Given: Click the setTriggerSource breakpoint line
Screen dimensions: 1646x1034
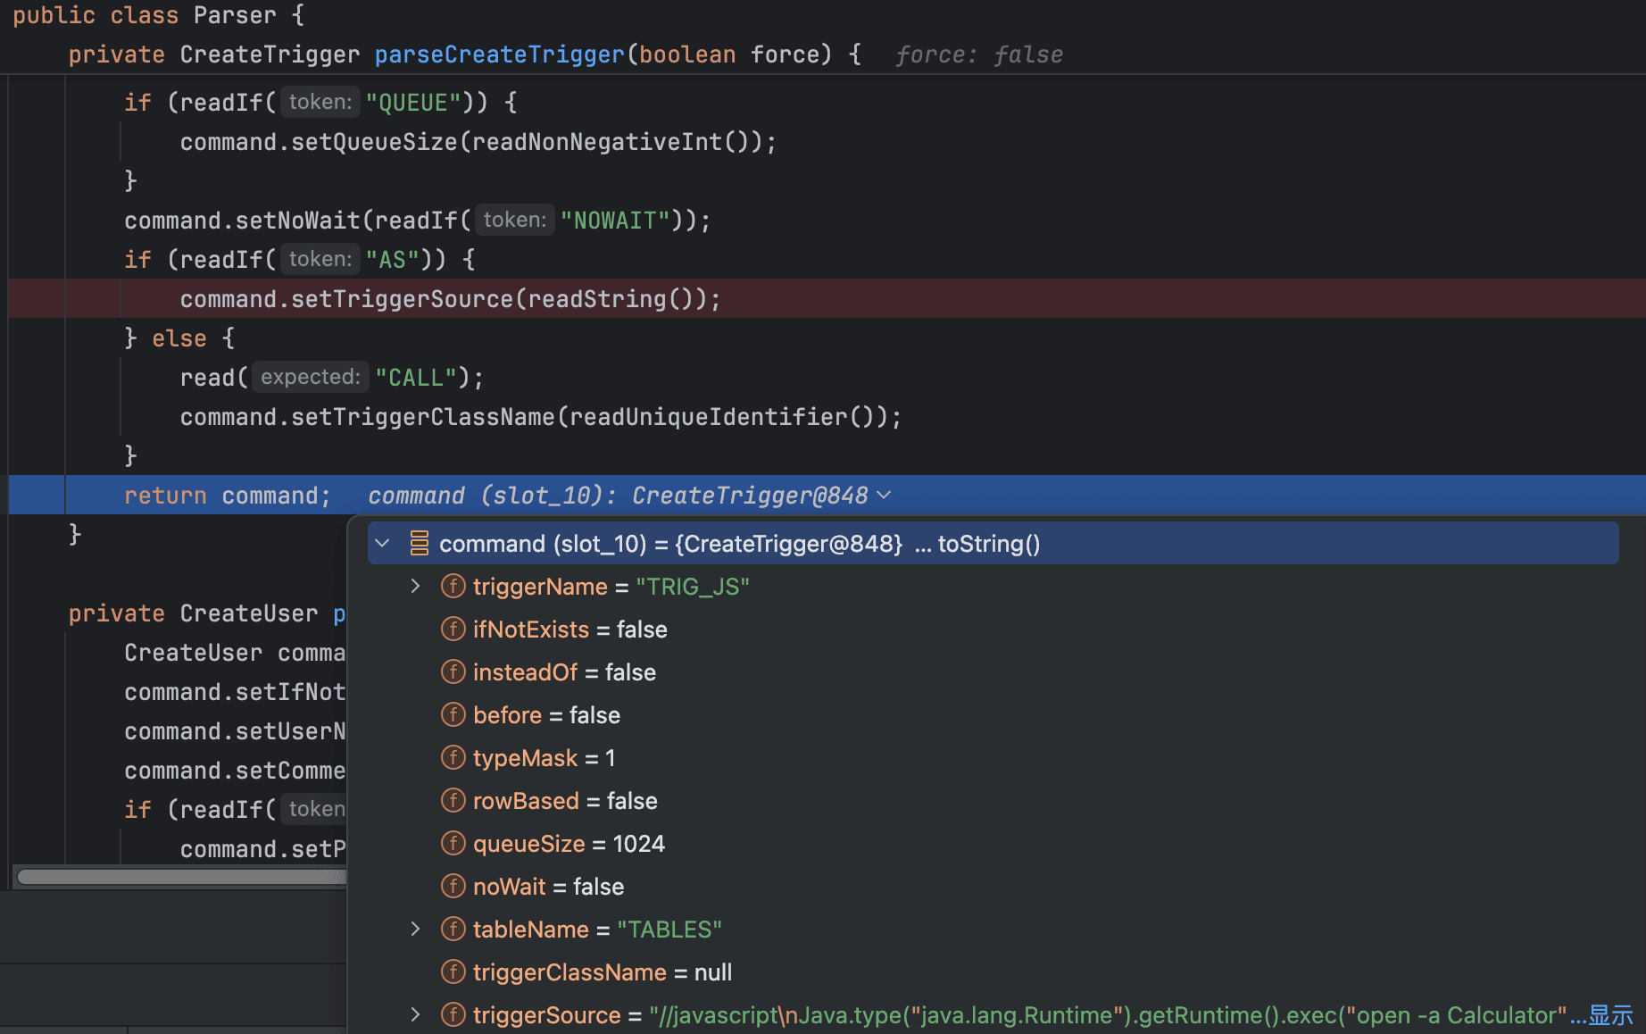Looking at the screenshot, I should 827,299.
